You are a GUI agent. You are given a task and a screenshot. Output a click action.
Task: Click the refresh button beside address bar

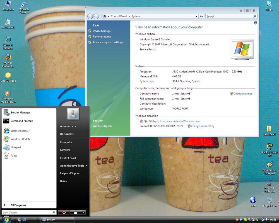(x=201, y=16)
